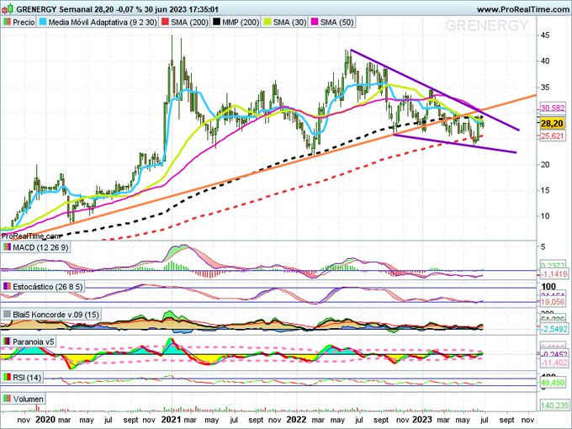
Task: Click the RSI value 49,490
Action: (553, 382)
